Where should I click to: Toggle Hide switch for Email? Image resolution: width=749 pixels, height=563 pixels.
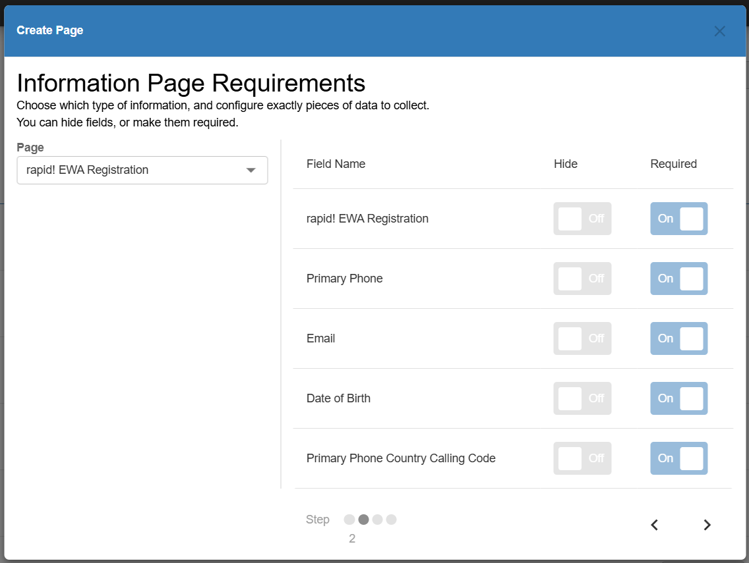(x=582, y=338)
